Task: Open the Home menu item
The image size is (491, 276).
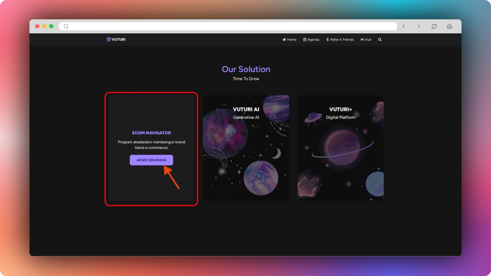Action: (x=289, y=40)
